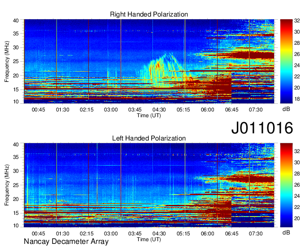Click the 02:15 time tick of Left Handed plot
This screenshot has width=305, height=247.
tap(87, 234)
